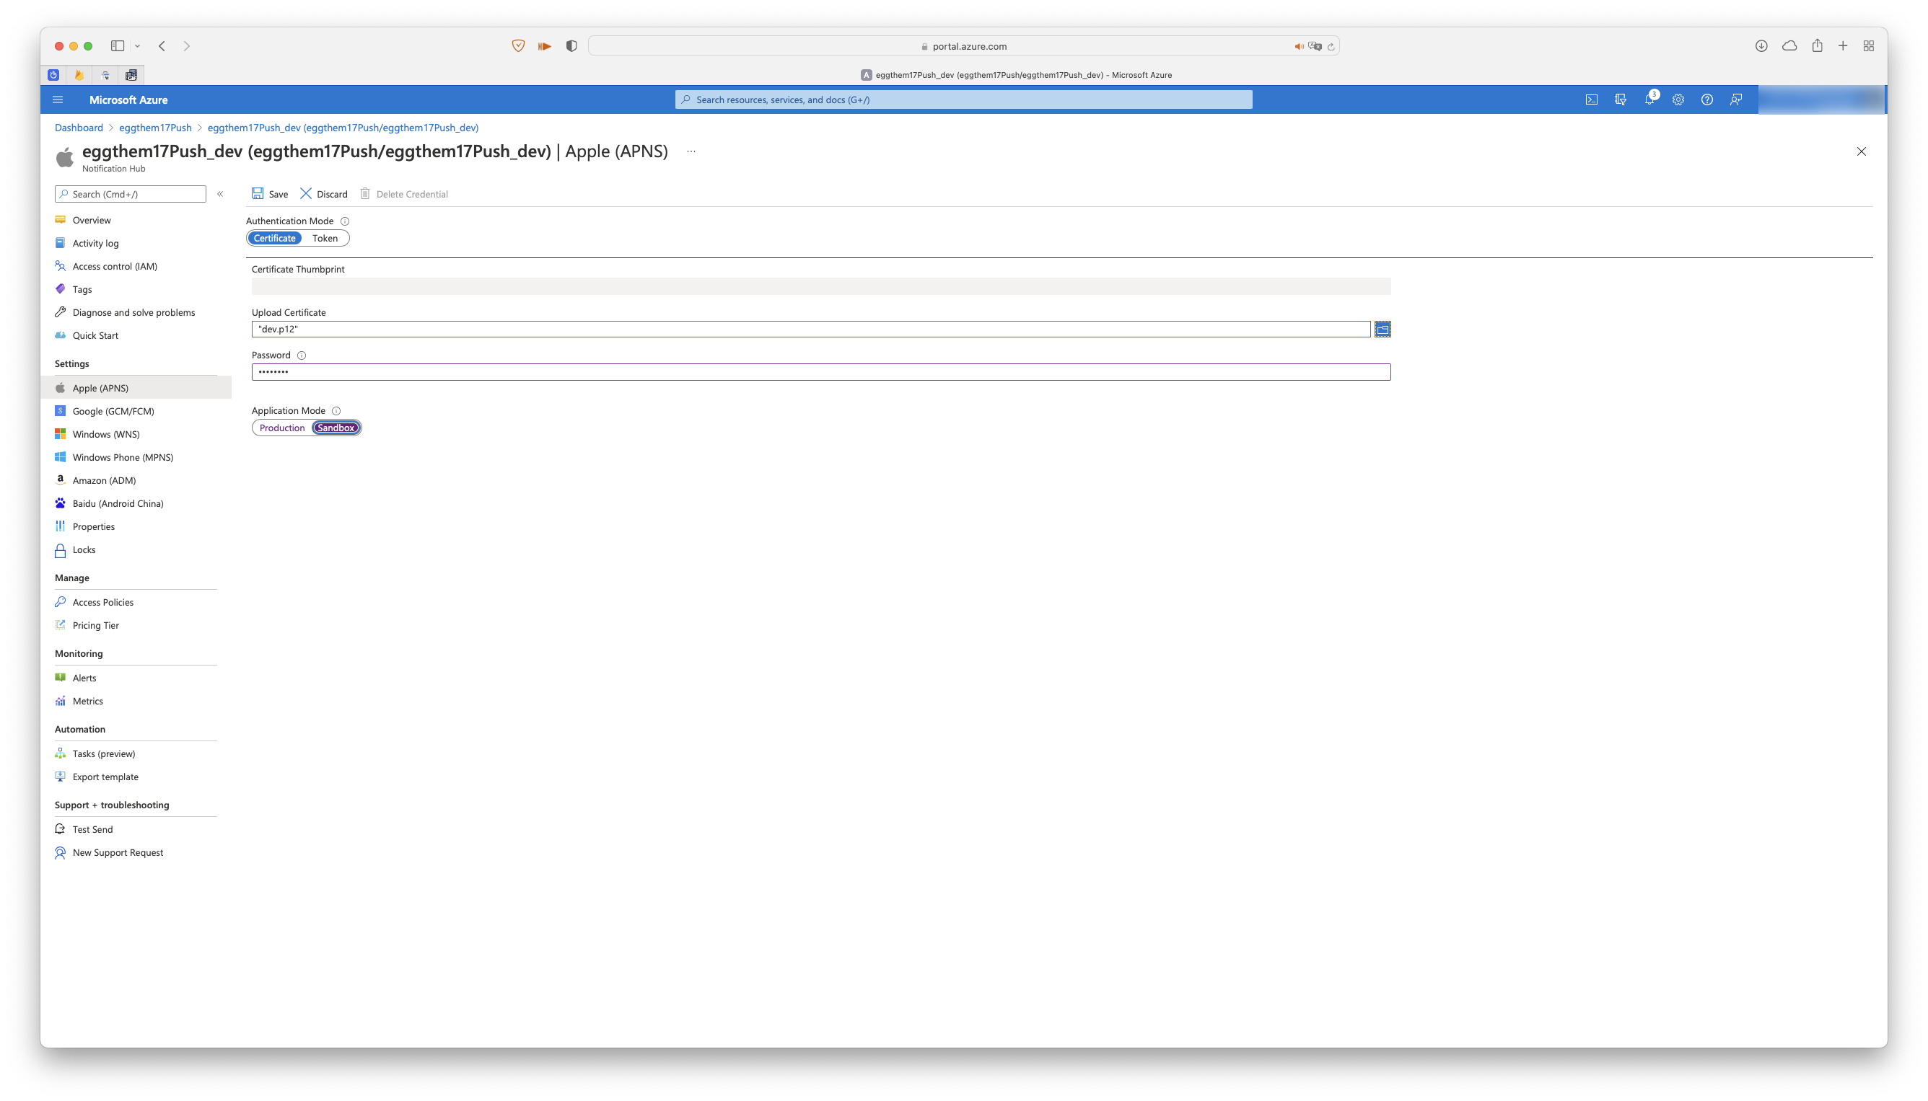Set Application Mode to Production

click(281, 428)
